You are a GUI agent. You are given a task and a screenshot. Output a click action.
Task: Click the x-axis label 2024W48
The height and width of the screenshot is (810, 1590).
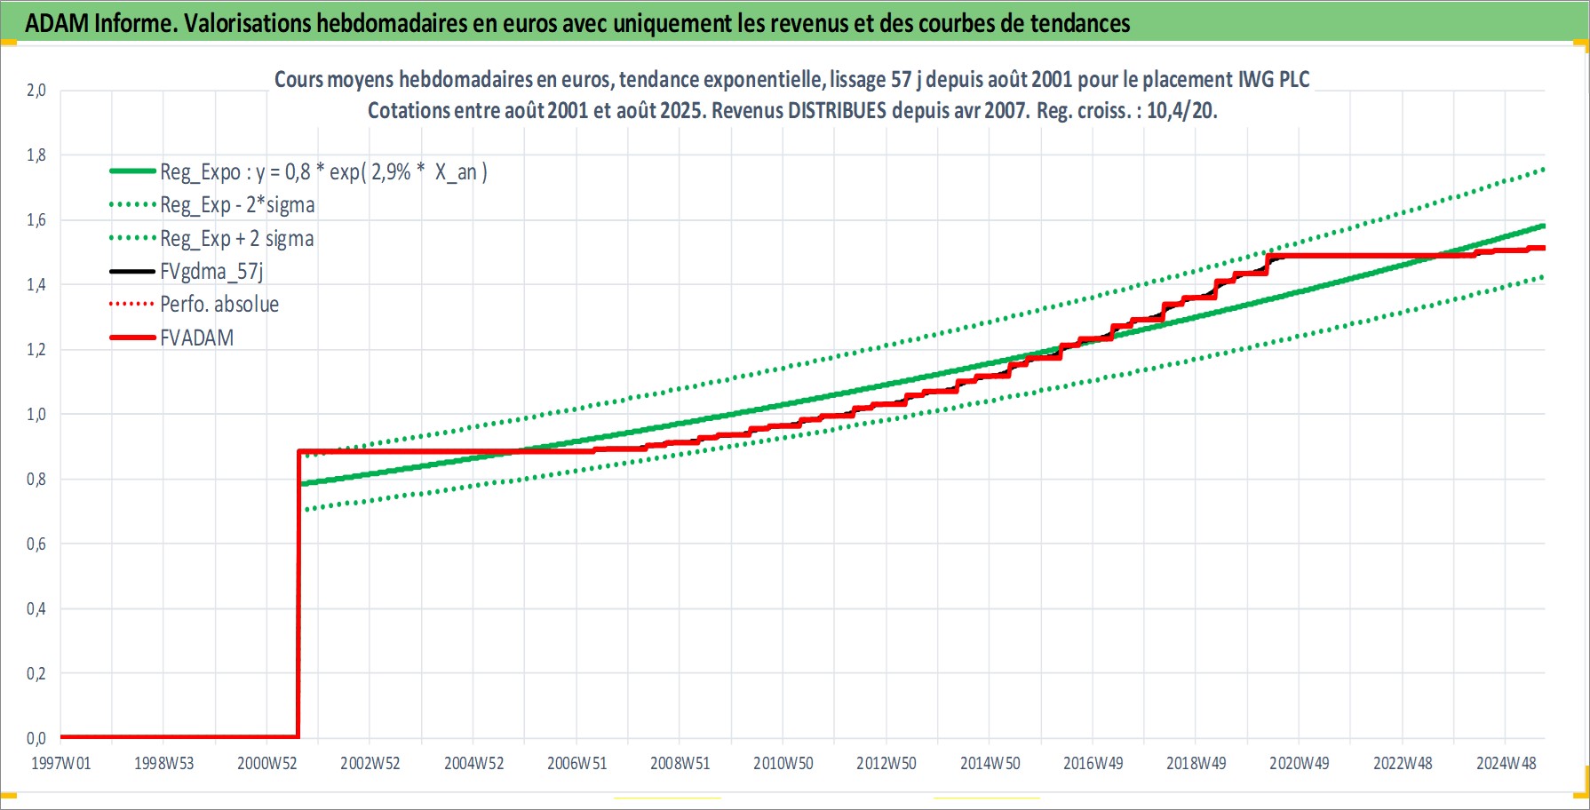pos(1506,763)
